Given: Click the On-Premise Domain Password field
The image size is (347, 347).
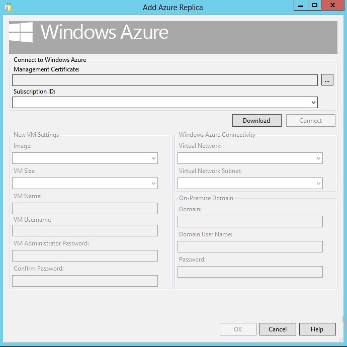Looking at the screenshot, I should pyautogui.click(x=250, y=272).
